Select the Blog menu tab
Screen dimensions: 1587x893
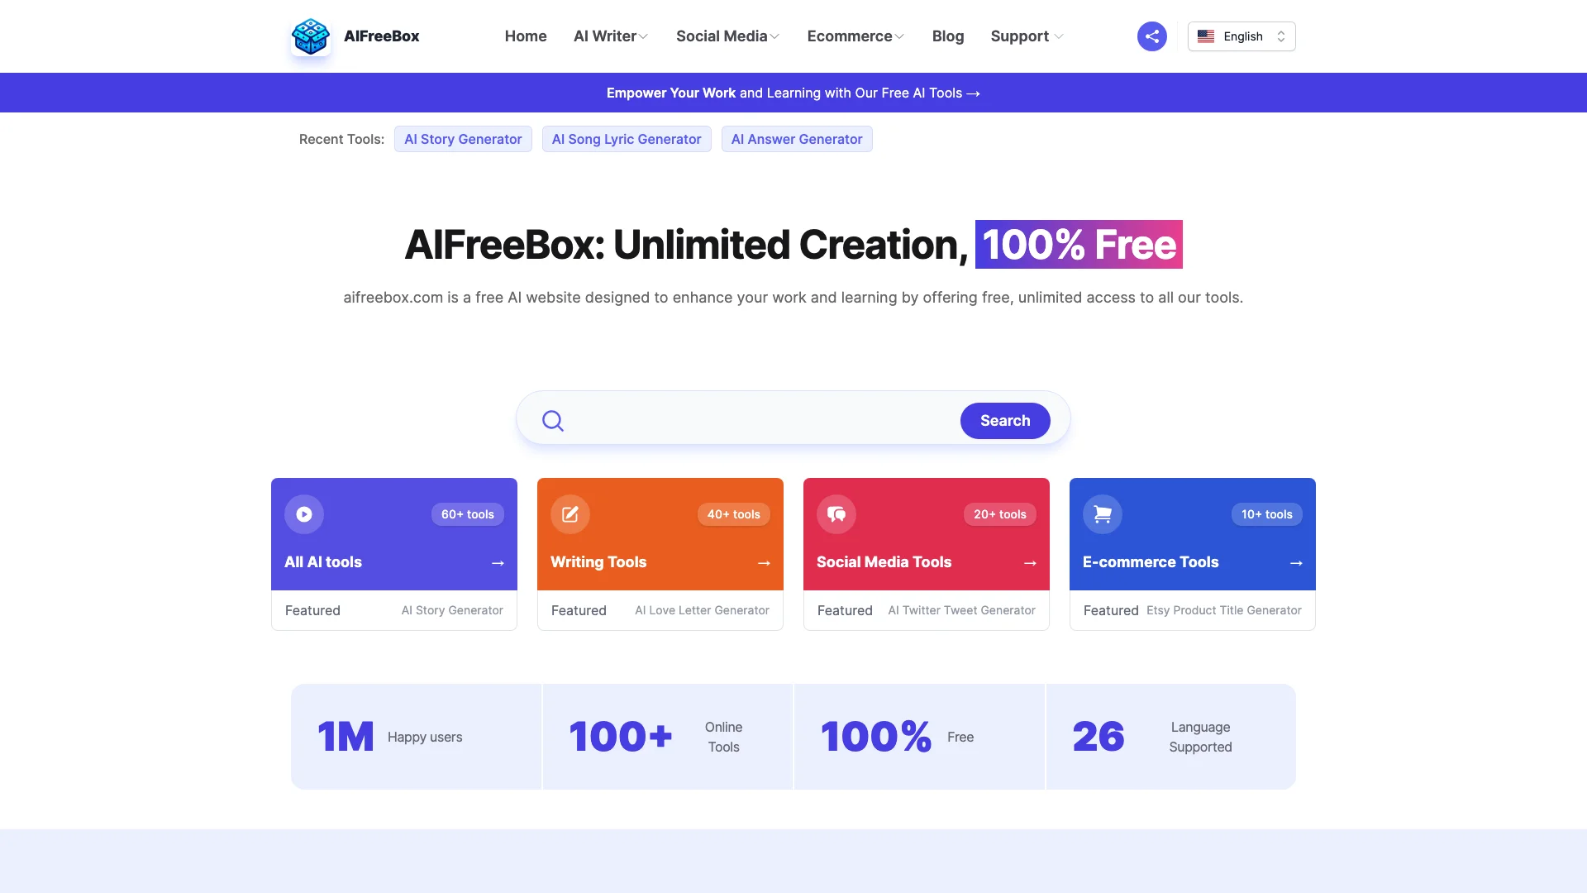click(x=947, y=36)
